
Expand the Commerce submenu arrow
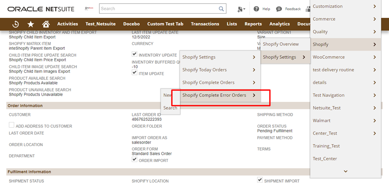pos(375,19)
